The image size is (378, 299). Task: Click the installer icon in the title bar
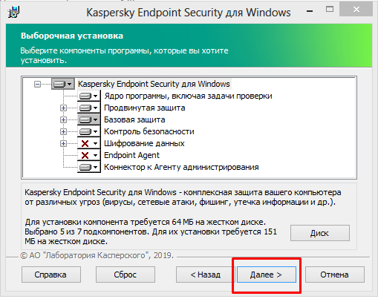[x=14, y=12]
